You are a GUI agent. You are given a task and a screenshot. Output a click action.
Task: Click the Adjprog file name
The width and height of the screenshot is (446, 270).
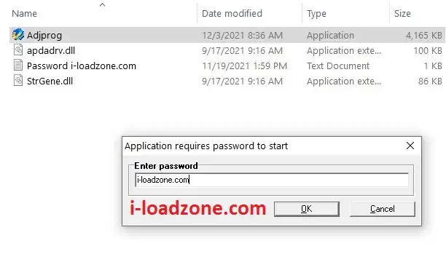(x=44, y=36)
